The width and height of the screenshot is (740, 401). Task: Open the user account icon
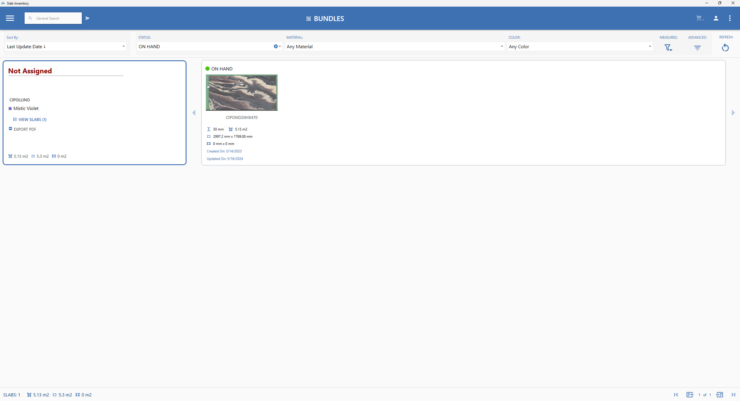point(716,18)
